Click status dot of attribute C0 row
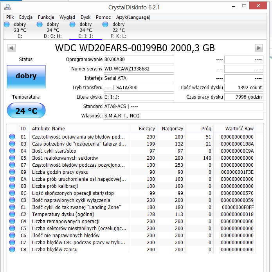The height and width of the screenshot is (272, 272). pyautogui.click(x=12, y=200)
